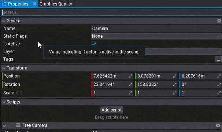Open the Tags picker ellipsis button
The width and height of the screenshot is (222, 132).
click(x=218, y=59)
